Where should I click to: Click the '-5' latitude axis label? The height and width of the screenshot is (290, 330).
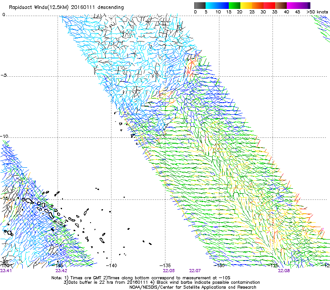[4, 75]
